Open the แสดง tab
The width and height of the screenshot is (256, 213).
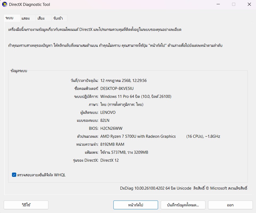tap(25, 18)
